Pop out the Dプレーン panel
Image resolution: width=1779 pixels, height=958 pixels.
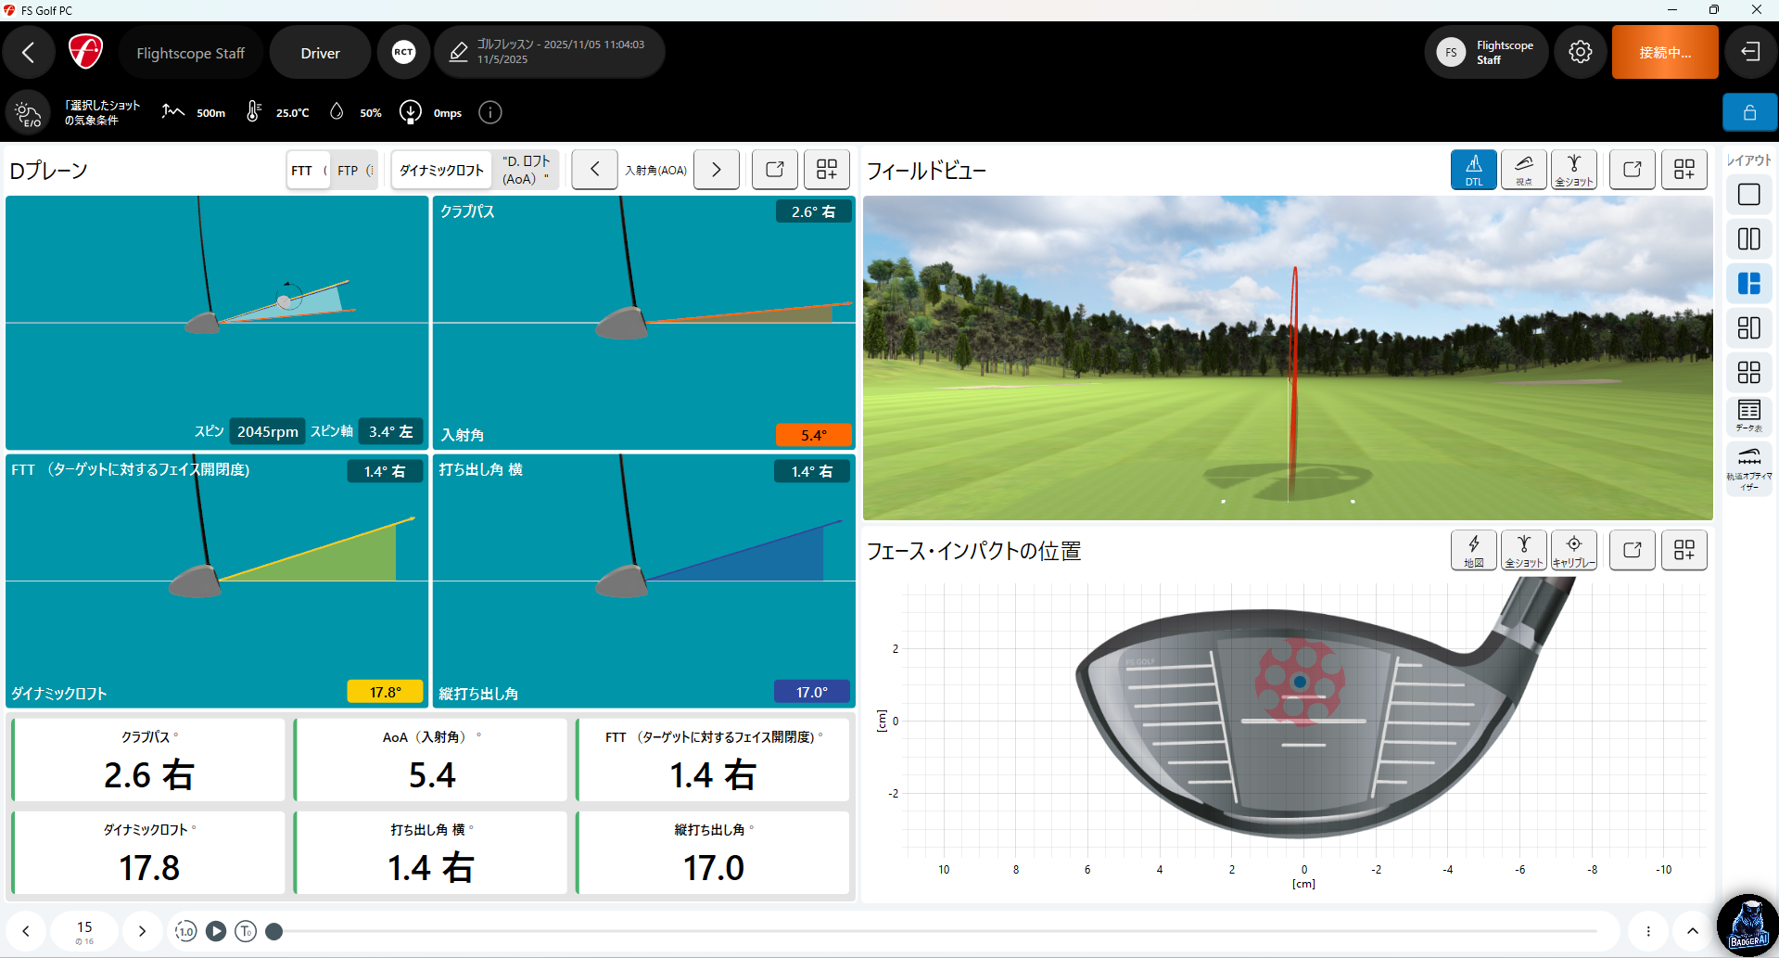775,170
